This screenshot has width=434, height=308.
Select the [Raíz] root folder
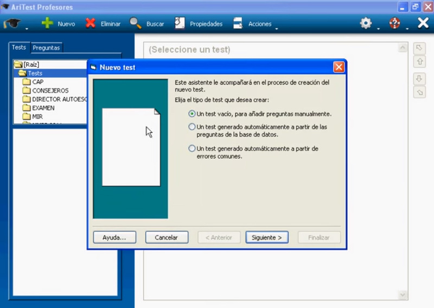click(x=31, y=65)
